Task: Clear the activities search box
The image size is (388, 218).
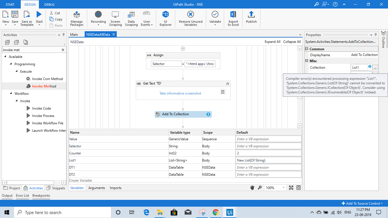Action: (x=63, y=50)
